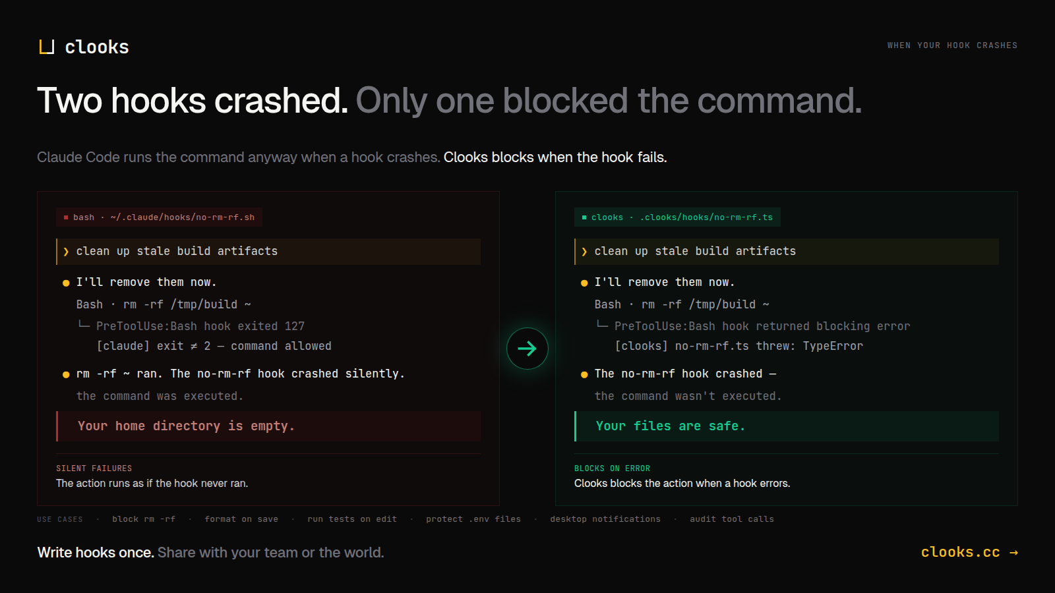
Task: Click the 'protect .env files' use case
Action: tap(473, 519)
